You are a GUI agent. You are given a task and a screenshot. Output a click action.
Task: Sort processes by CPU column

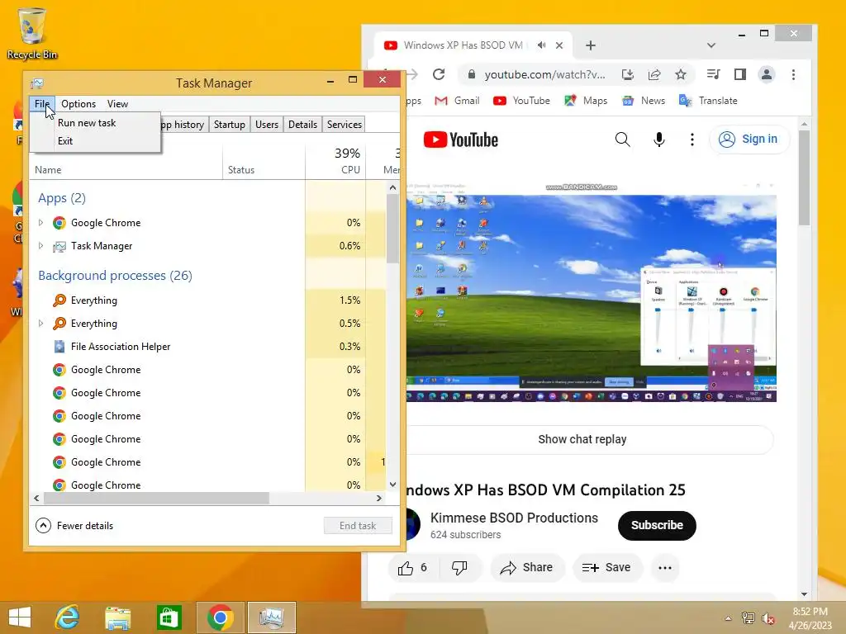[335, 161]
